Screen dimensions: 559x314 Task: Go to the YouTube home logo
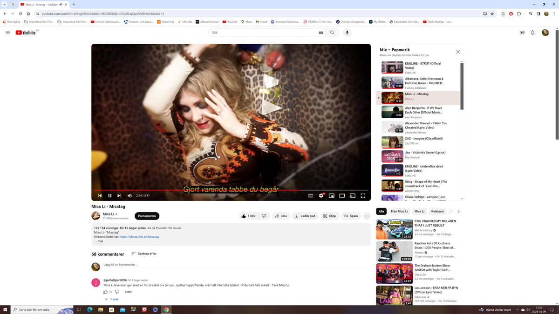pos(26,33)
